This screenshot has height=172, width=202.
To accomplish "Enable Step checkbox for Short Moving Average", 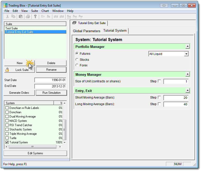I will click(x=159, y=98).
